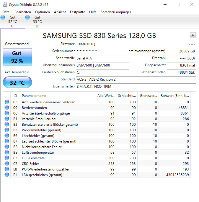Click the Standard field ACS-2 Revision 2

pos(136,80)
